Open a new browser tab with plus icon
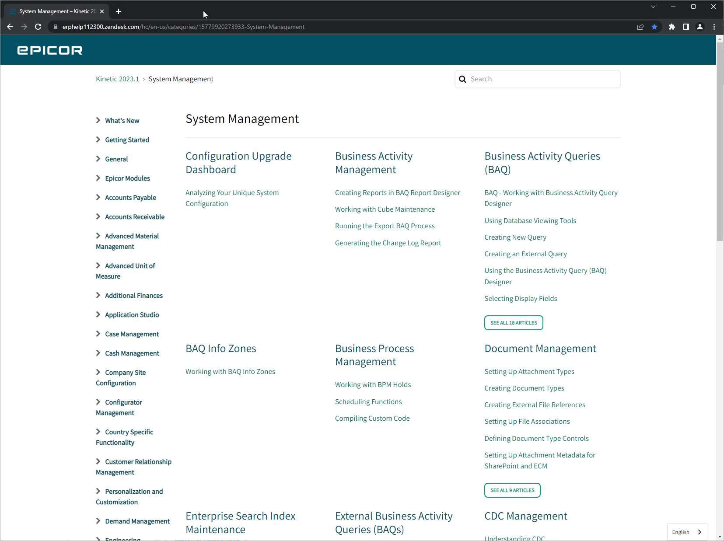 click(119, 11)
